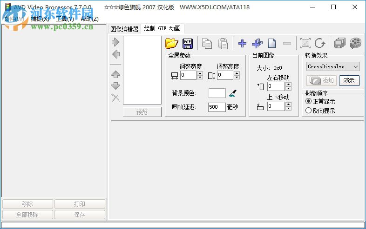Click the 添加 transition button
The width and height of the screenshot is (366, 229).
321,81
